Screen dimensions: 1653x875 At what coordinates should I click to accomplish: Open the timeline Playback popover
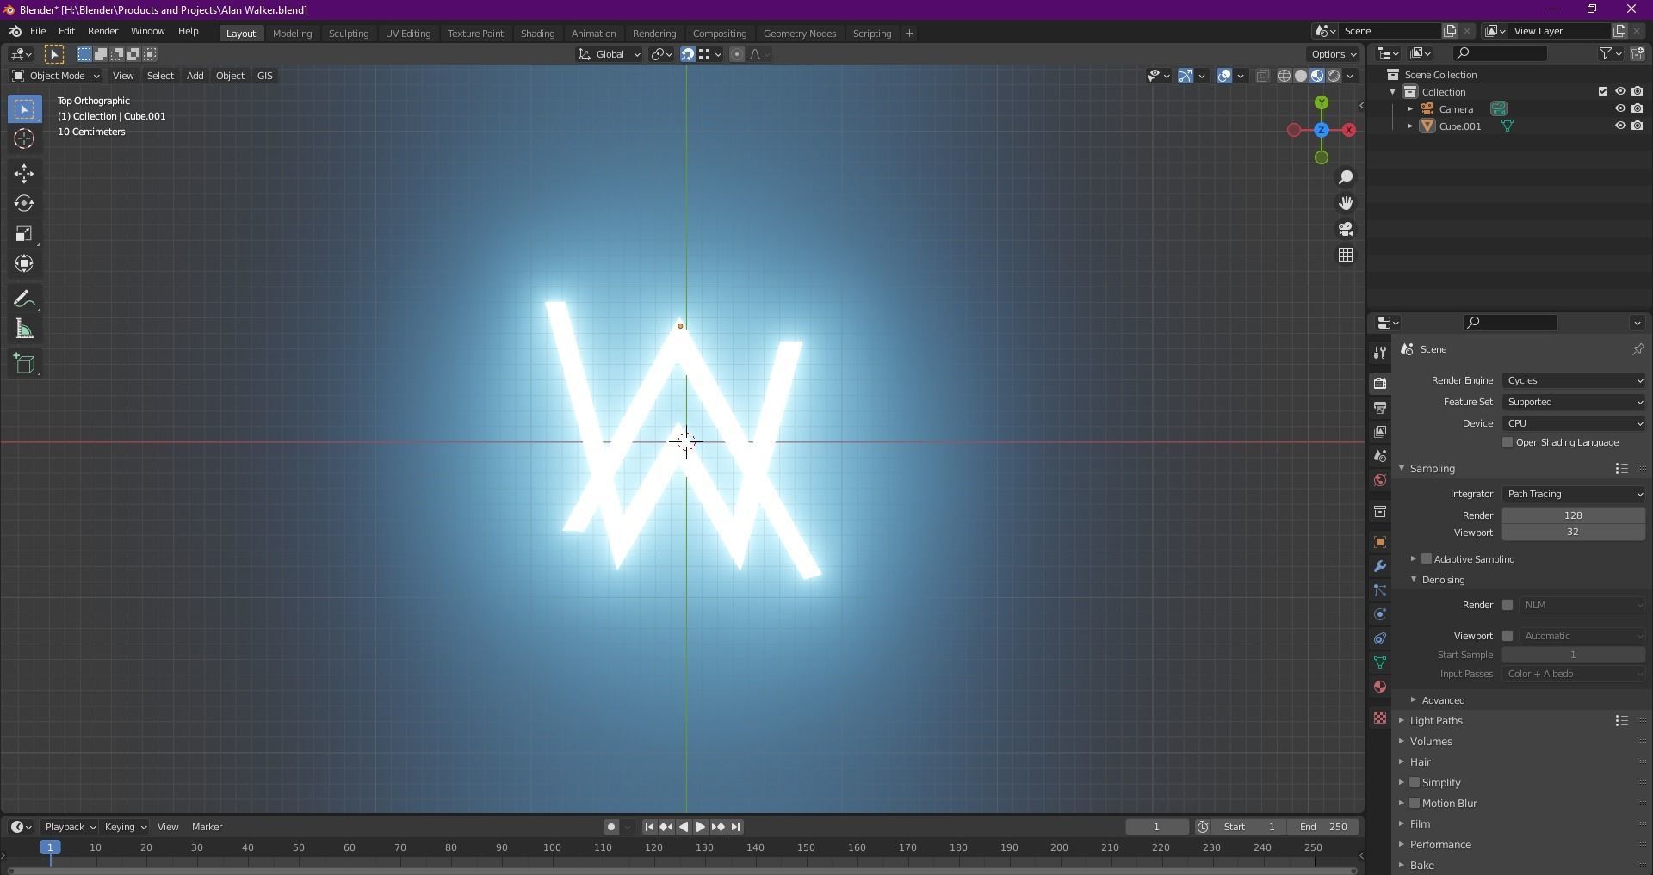click(x=70, y=827)
